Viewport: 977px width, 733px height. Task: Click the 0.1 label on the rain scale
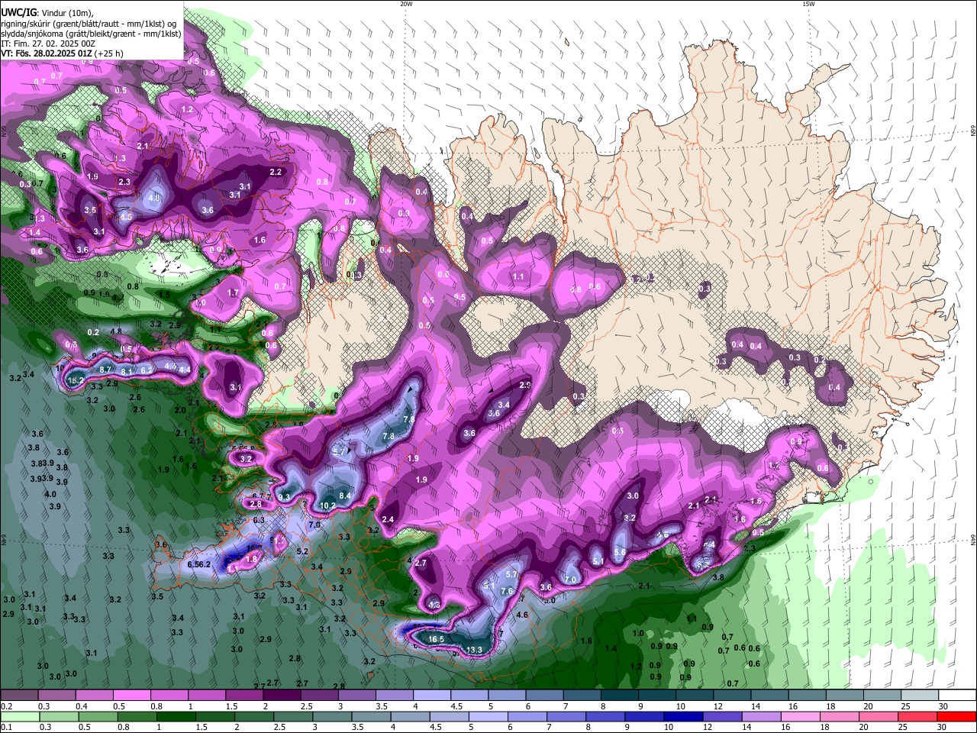(6, 727)
